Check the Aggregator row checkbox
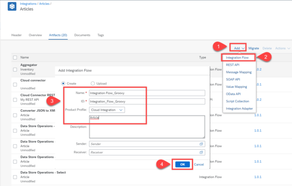The width and height of the screenshot is (292, 186). pyautogui.click(x=15, y=68)
